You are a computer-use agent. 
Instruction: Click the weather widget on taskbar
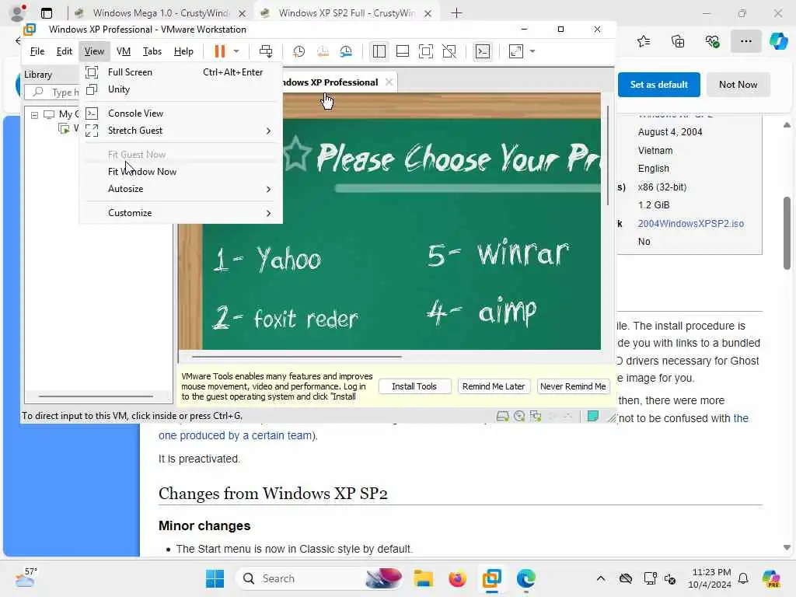coord(26,578)
